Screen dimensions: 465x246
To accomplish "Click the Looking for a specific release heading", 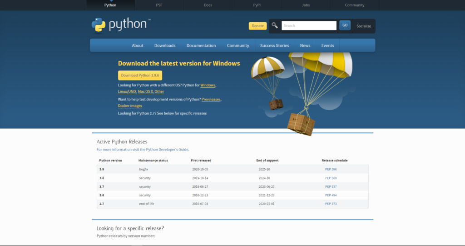I will pyautogui.click(x=130, y=228).
